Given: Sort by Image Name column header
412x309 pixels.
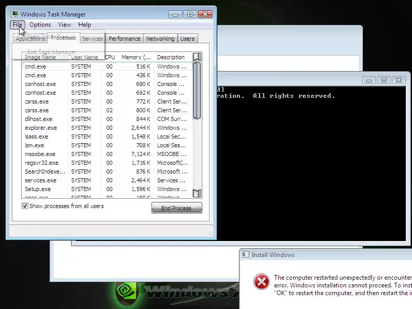Looking at the screenshot, I should tap(45, 57).
